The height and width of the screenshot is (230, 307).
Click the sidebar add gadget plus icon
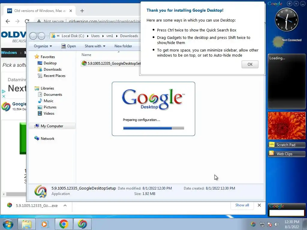click(x=289, y=4)
